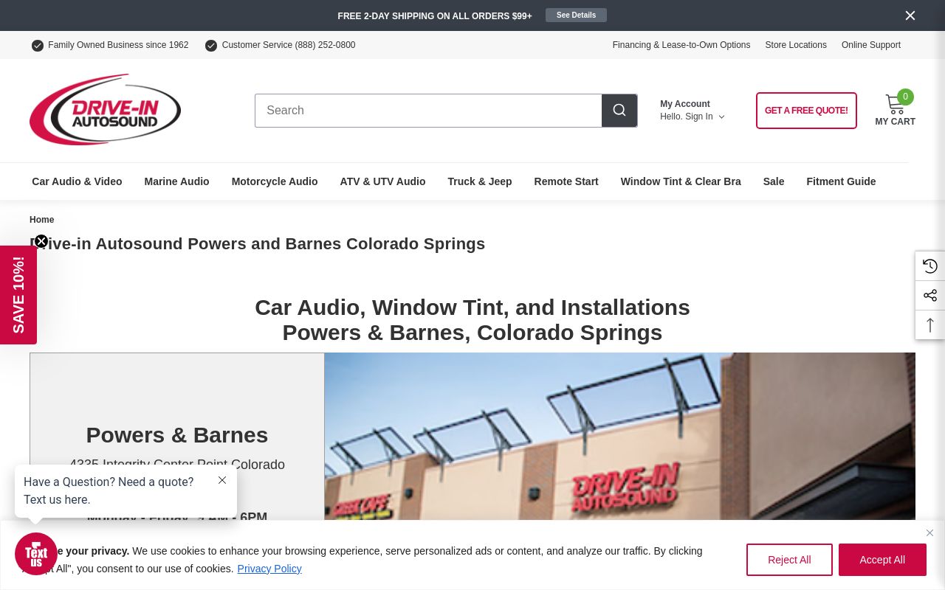Click the Drive-In Autosound storefront photo
945x590 pixels.
pyautogui.click(x=619, y=437)
